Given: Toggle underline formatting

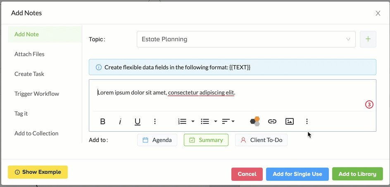Looking at the screenshot, I should click(138, 121).
